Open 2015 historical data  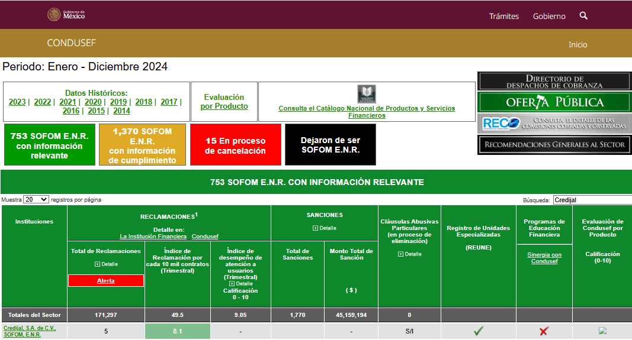point(97,111)
